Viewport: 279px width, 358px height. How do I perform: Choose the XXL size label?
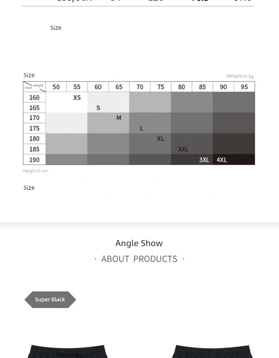tap(183, 149)
